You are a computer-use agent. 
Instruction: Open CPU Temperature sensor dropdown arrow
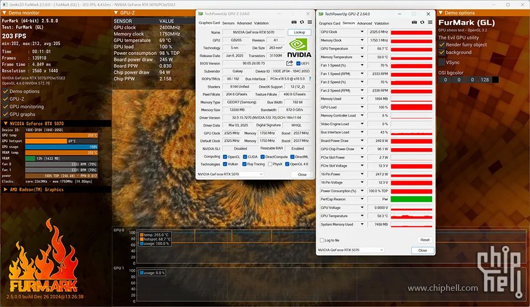tap(362, 216)
